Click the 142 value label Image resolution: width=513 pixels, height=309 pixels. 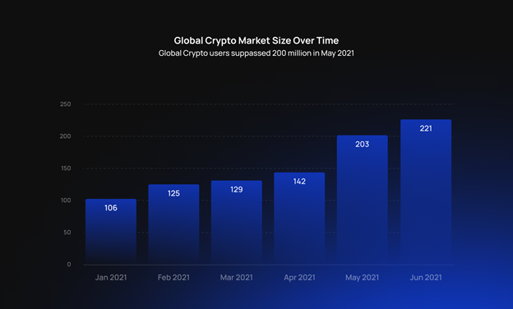299,182
